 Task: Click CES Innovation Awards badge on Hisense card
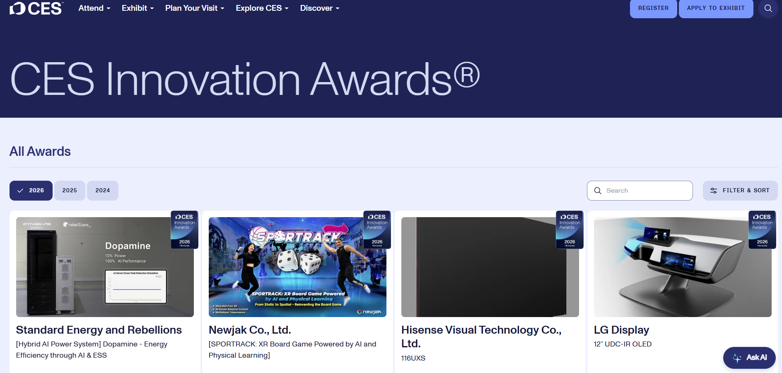click(x=570, y=230)
